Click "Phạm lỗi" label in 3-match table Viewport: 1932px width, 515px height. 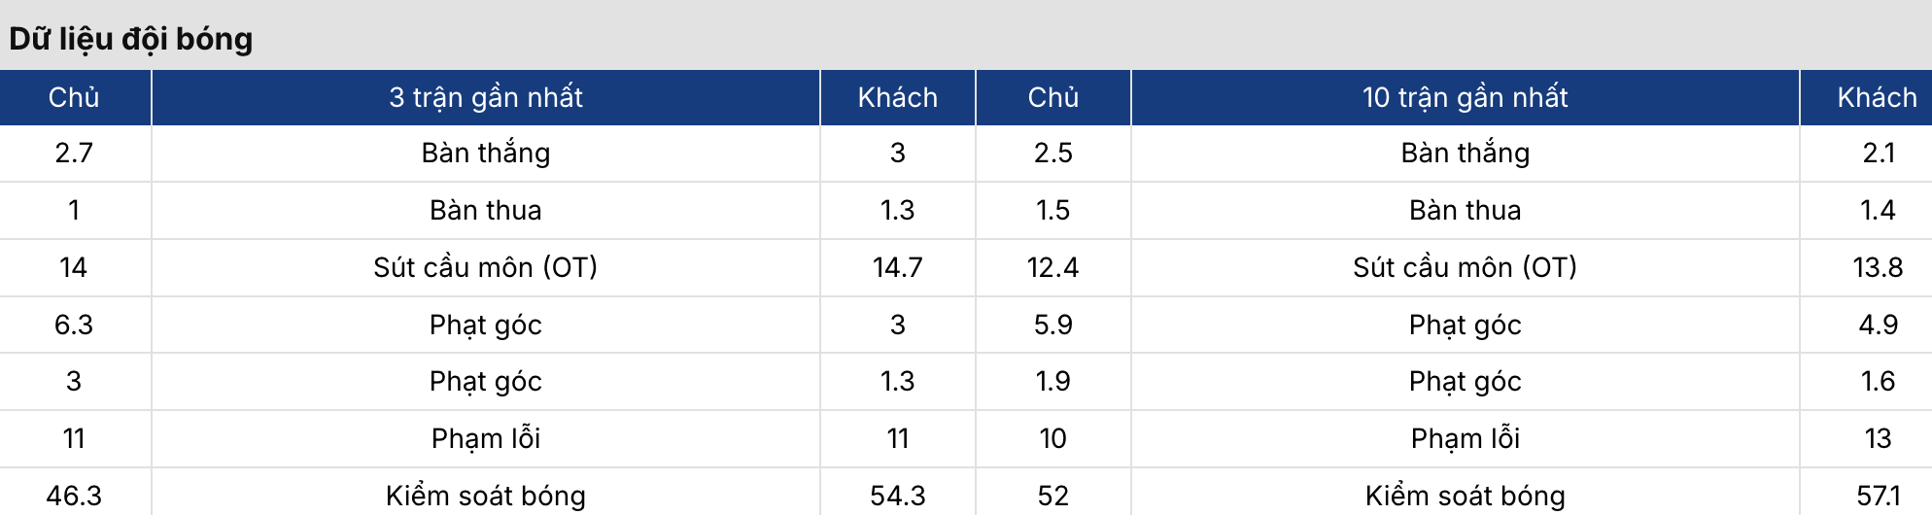pyautogui.click(x=486, y=438)
